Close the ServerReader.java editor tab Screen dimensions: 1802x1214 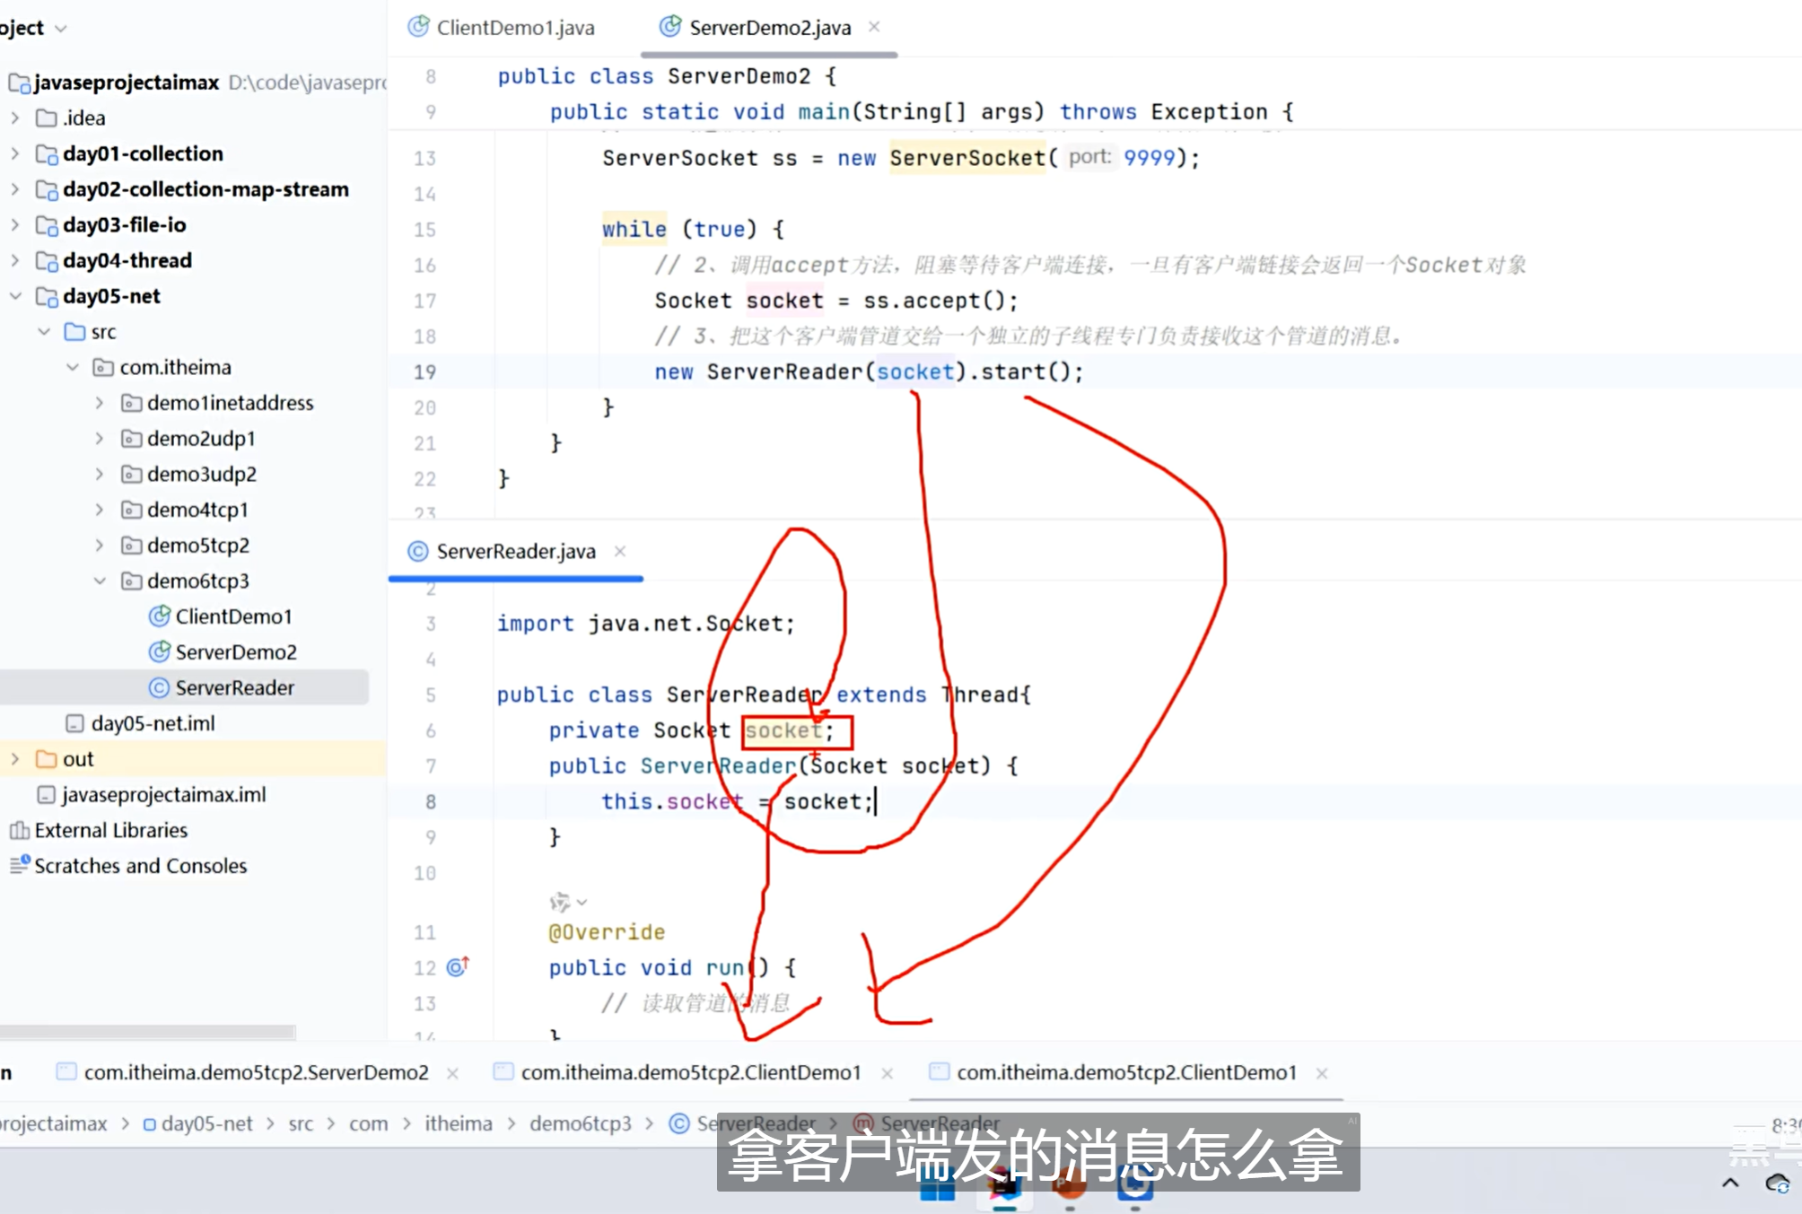[x=620, y=551]
